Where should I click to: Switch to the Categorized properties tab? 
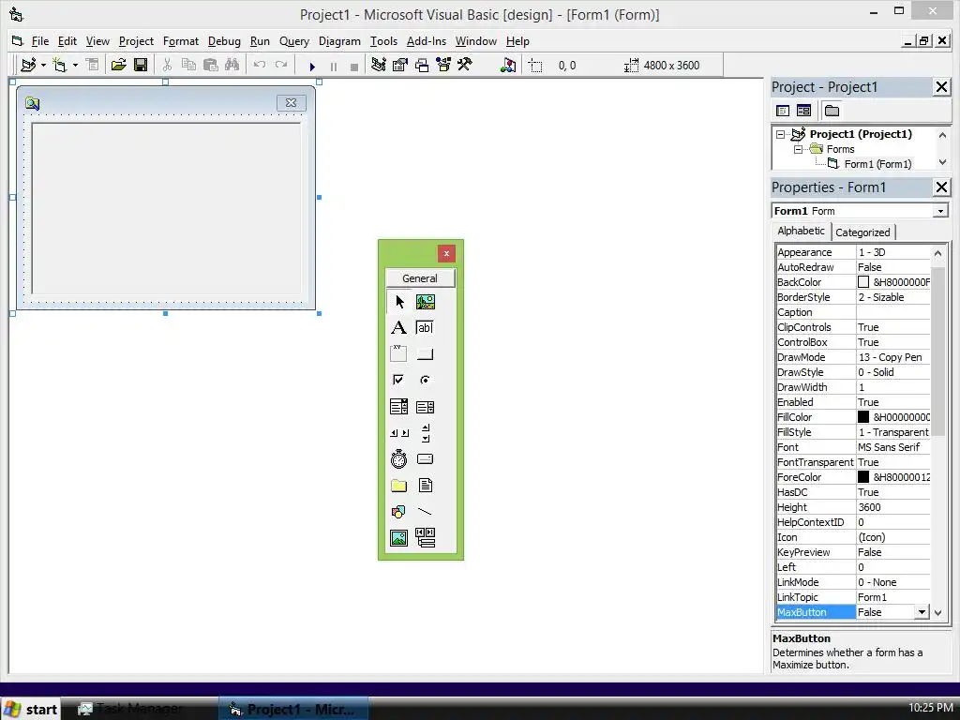(x=862, y=232)
